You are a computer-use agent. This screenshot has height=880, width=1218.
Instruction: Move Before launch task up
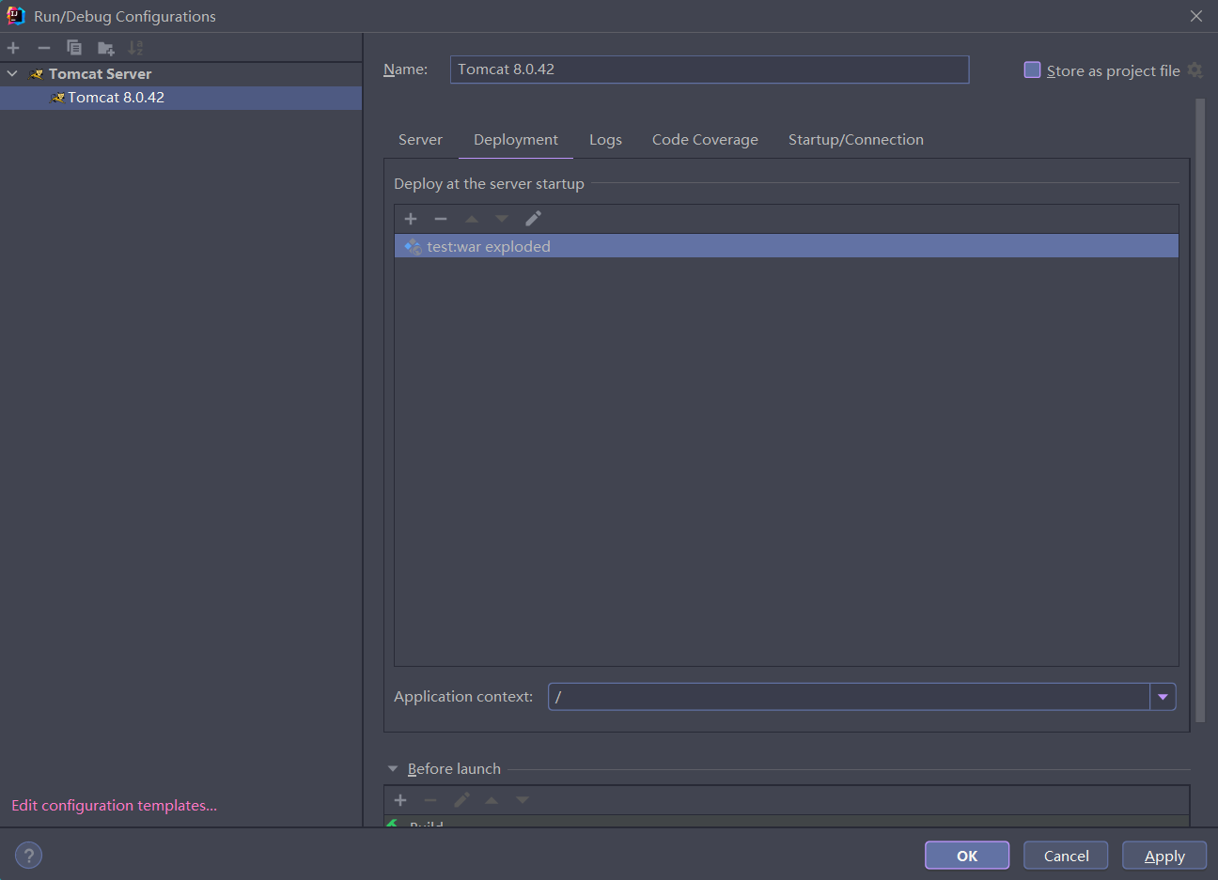tap(492, 800)
